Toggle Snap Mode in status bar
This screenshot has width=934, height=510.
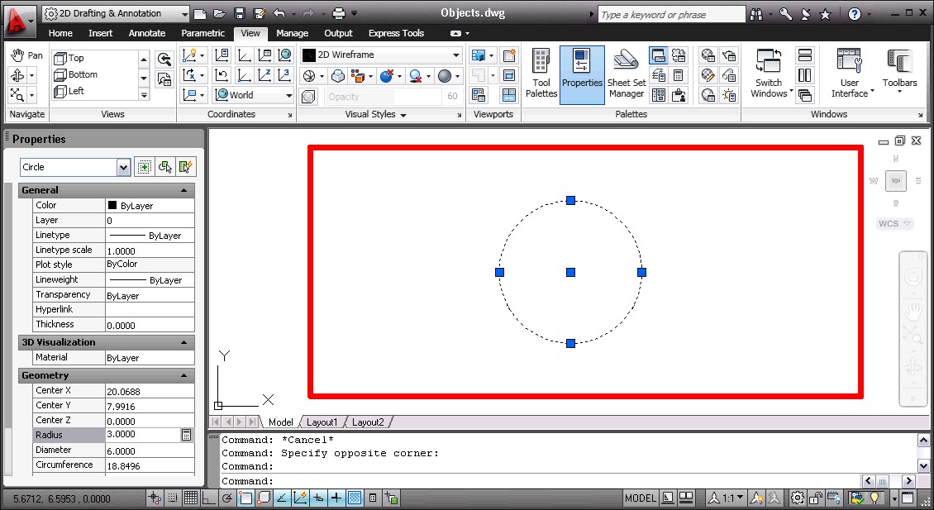click(x=173, y=498)
